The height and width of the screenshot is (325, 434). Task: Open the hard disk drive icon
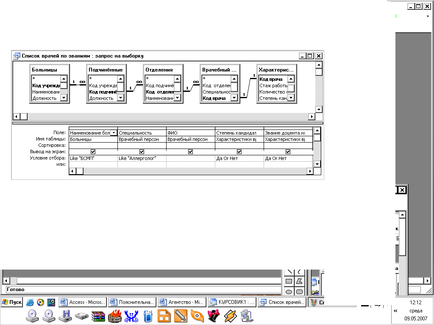pos(82,316)
